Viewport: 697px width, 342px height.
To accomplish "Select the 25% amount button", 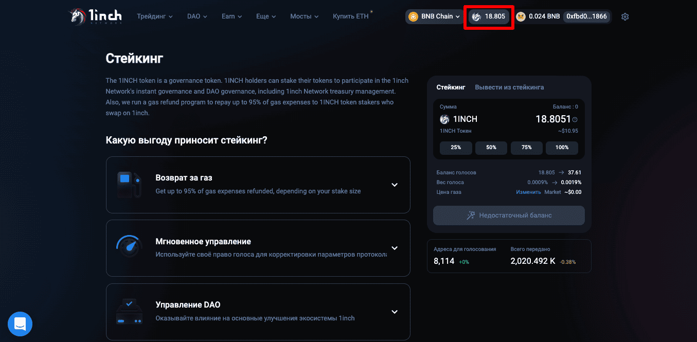I will coord(456,148).
